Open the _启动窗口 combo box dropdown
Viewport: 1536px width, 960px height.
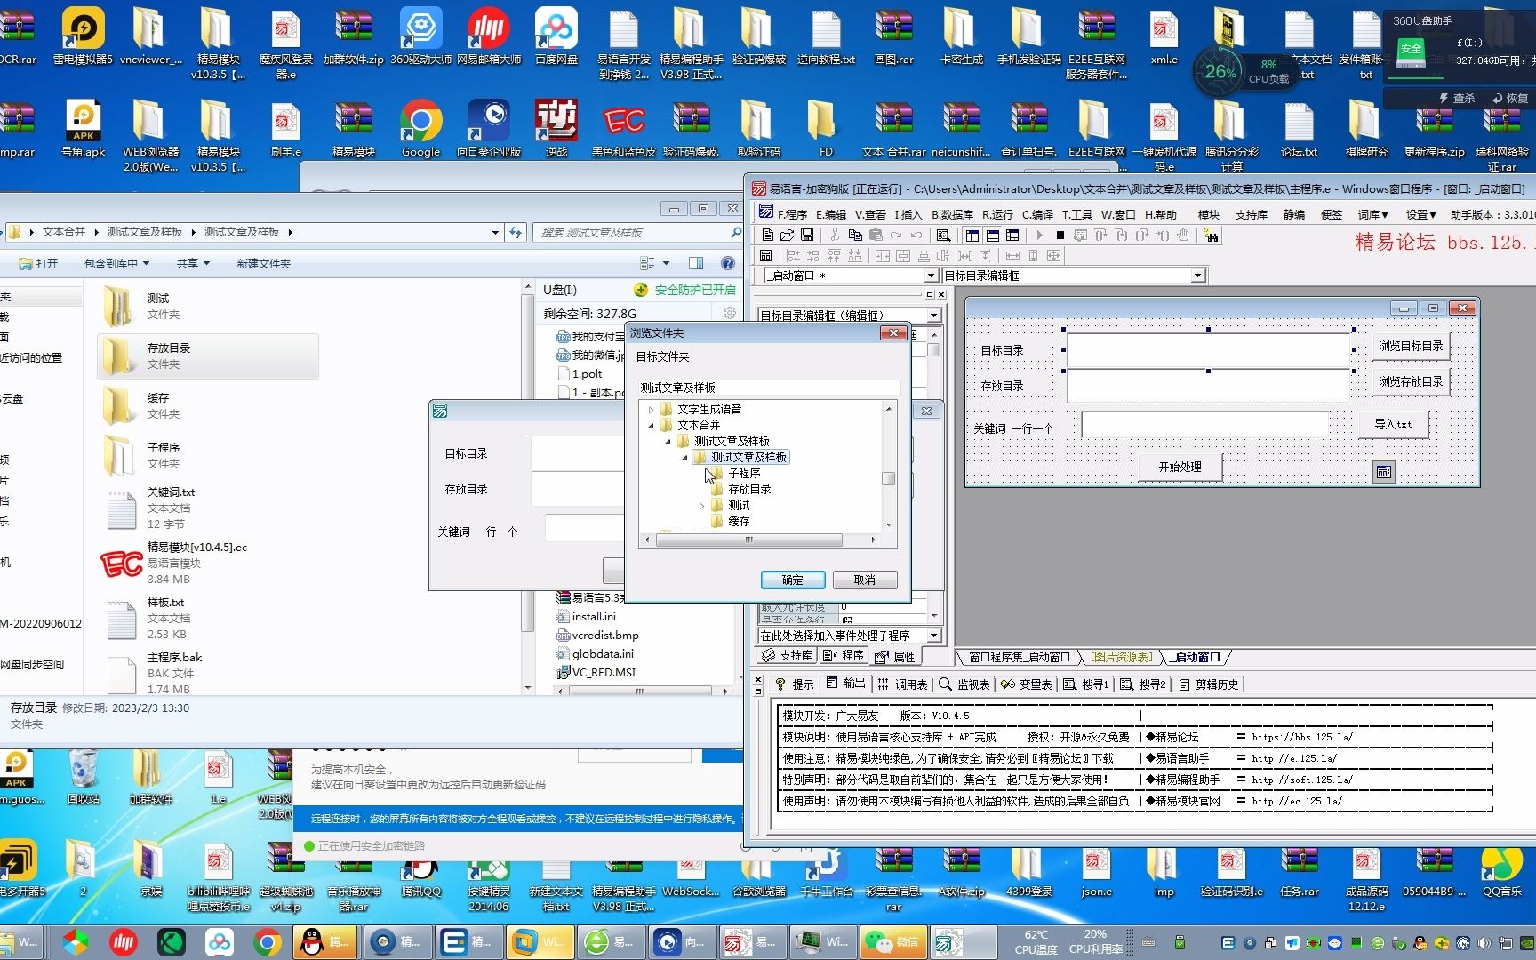931,276
